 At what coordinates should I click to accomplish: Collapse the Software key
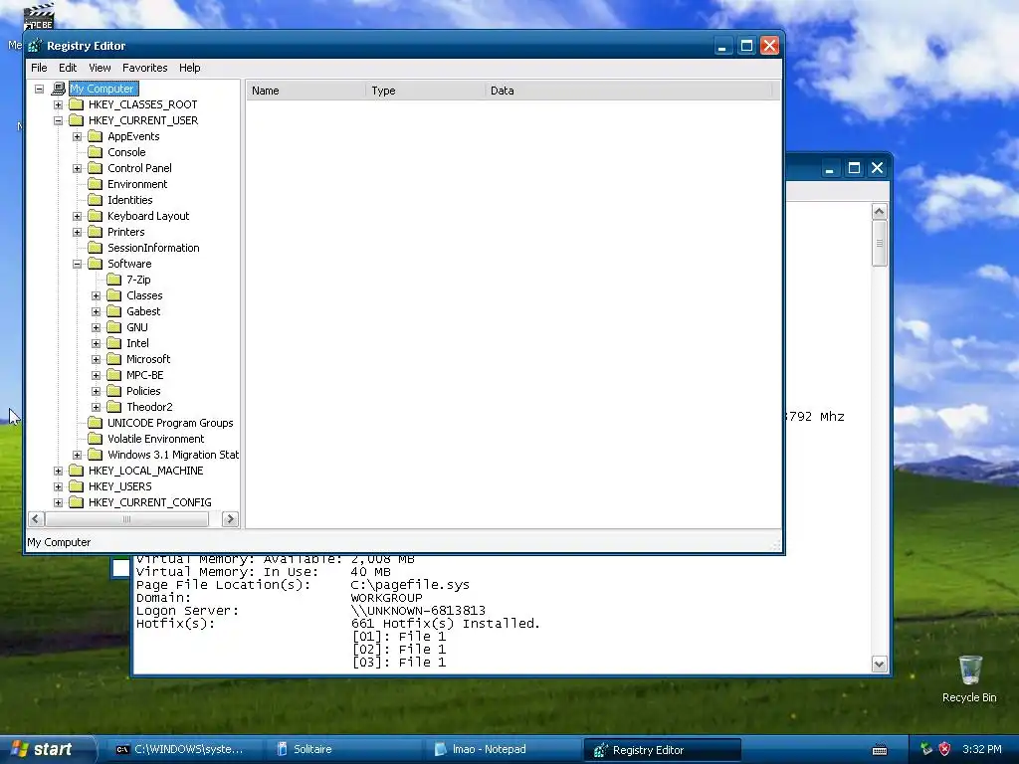pos(77,264)
